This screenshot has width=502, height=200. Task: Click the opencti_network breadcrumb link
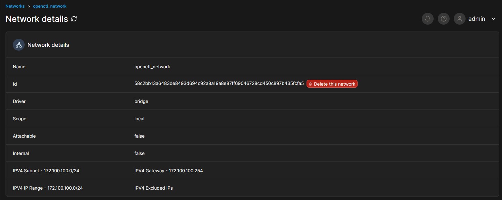pyautogui.click(x=50, y=6)
